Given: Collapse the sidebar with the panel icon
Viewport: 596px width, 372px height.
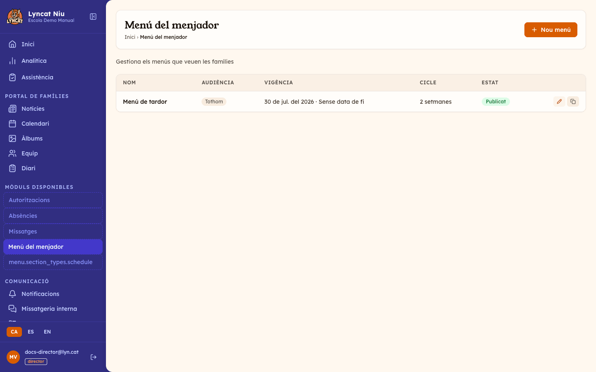Looking at the screenshot, I should tap(93, 17).
